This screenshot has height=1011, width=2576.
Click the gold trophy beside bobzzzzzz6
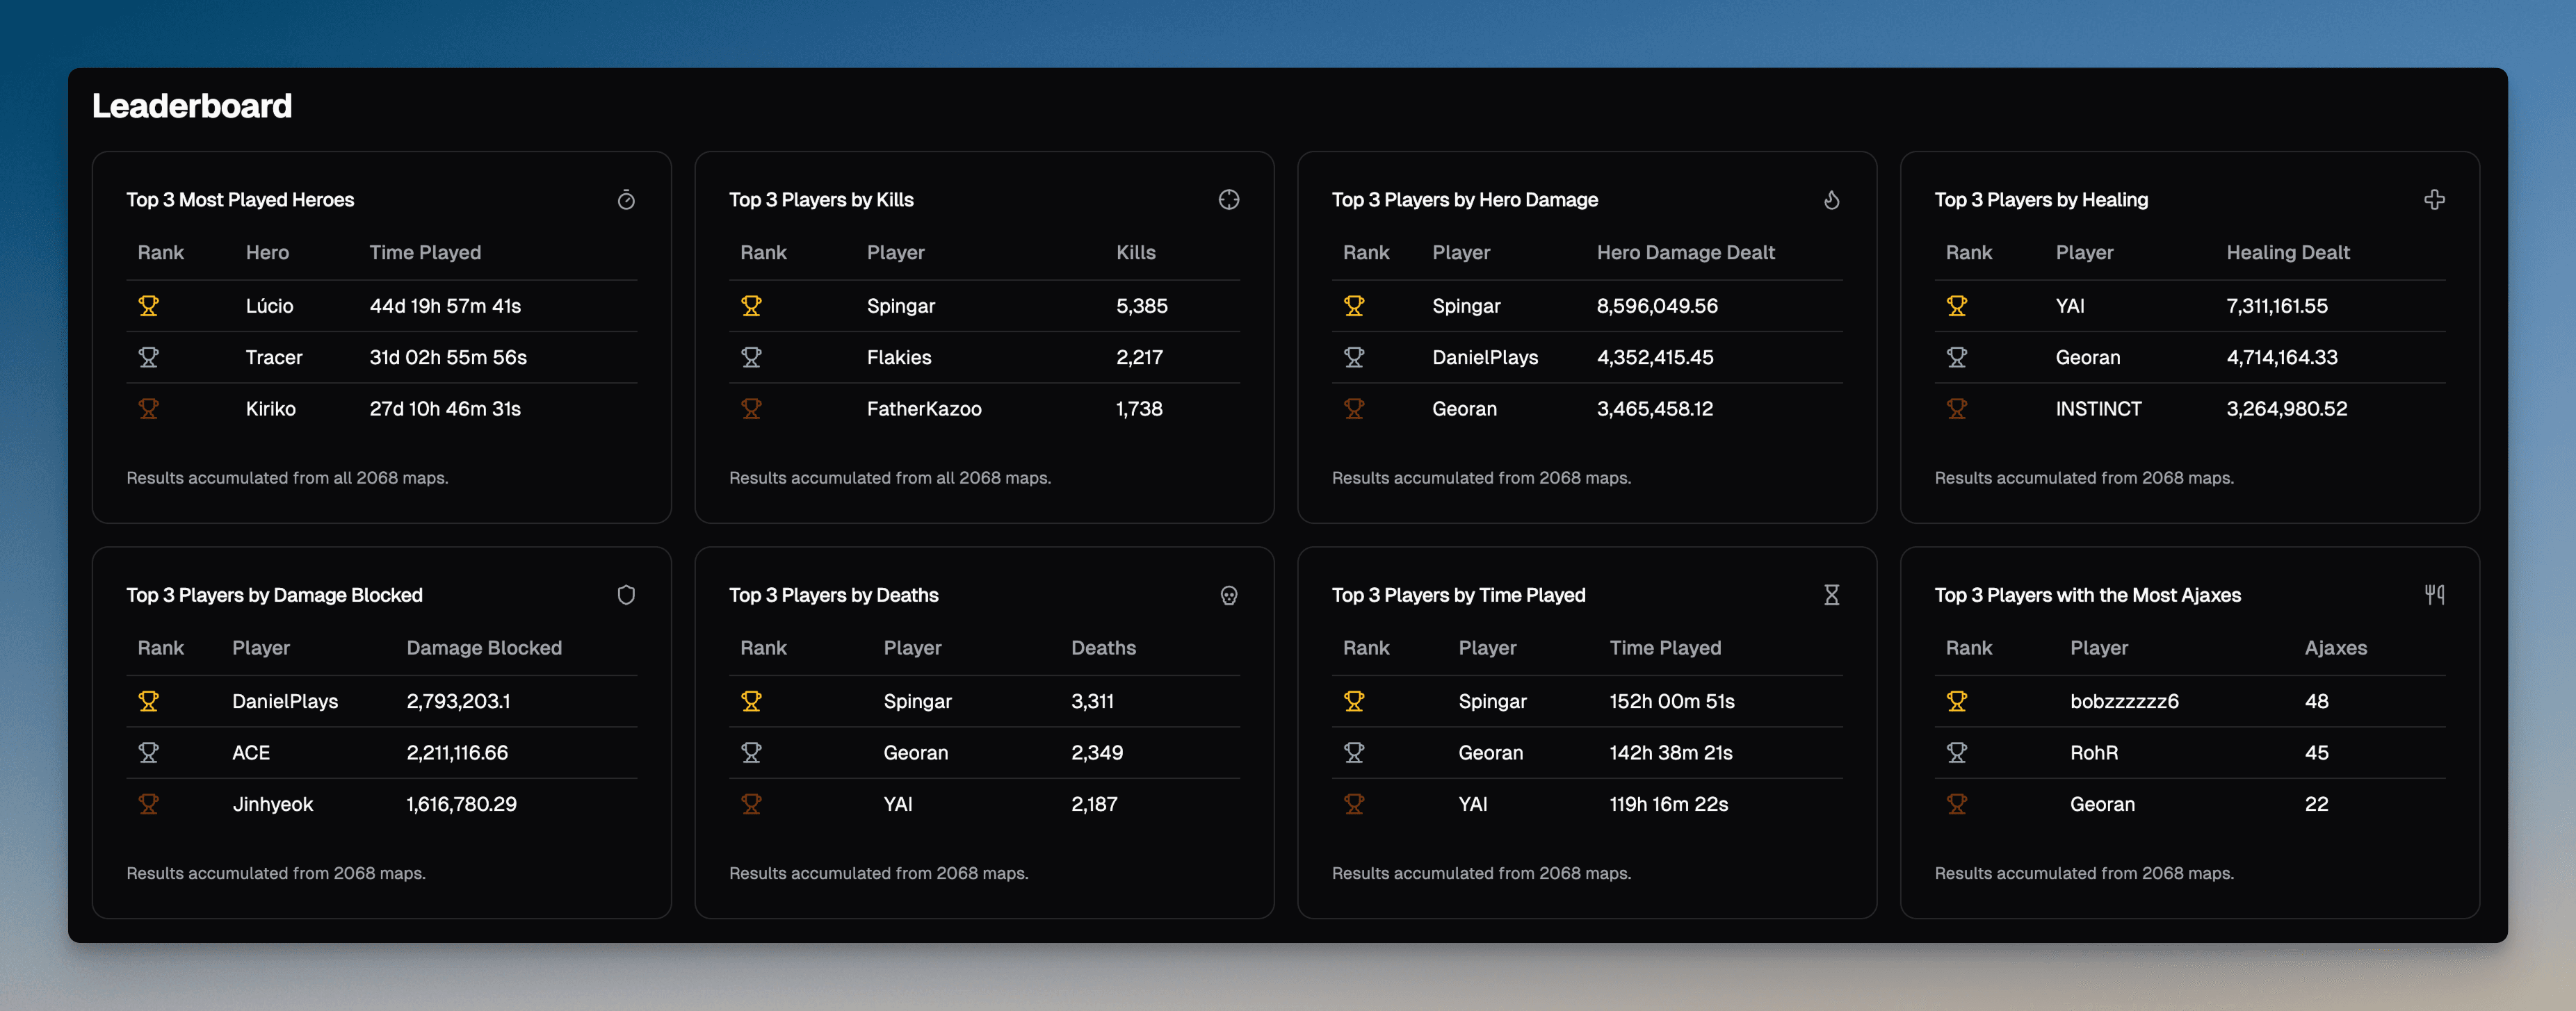[x=1957, y=701]
